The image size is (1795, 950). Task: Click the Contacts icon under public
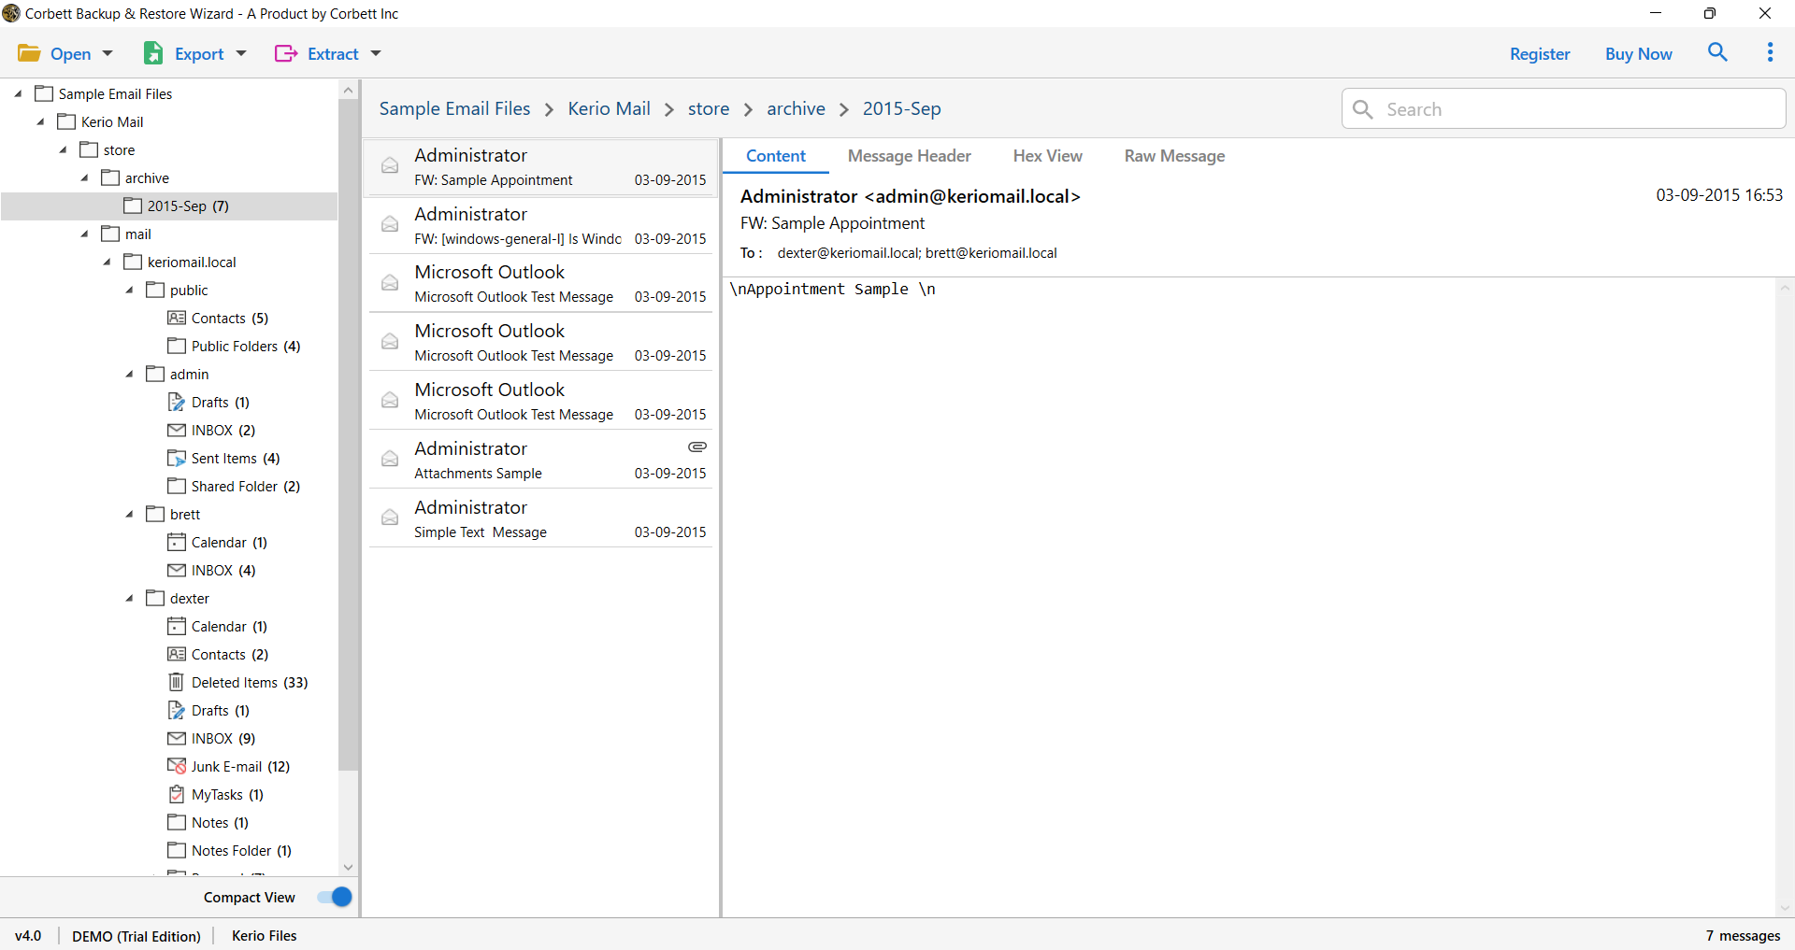point(177,318)
